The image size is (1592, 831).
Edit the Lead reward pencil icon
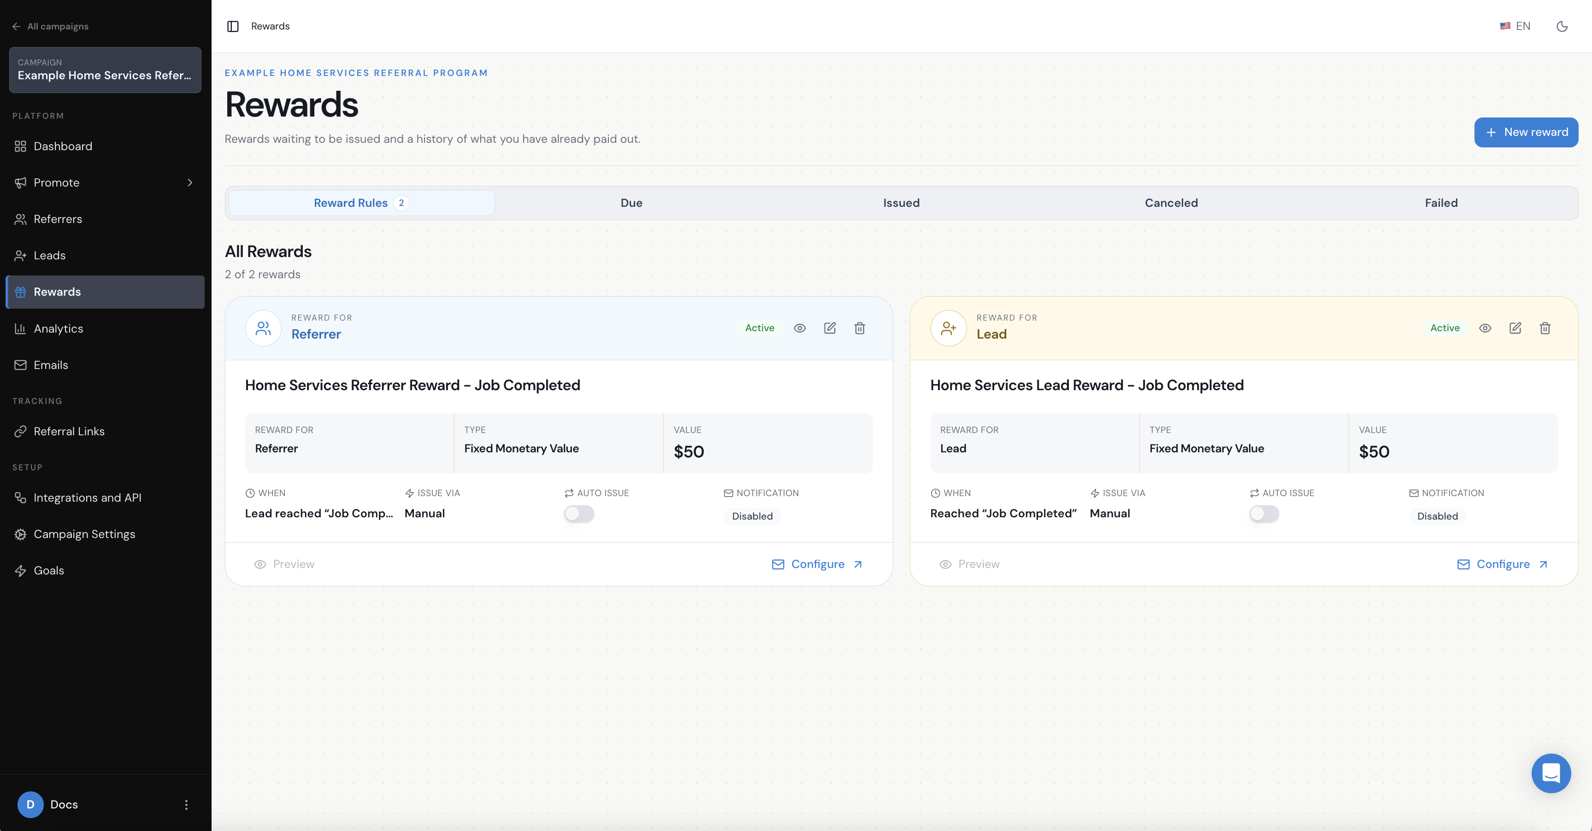(x=1515, y=328)
